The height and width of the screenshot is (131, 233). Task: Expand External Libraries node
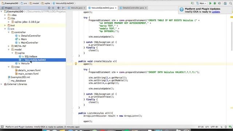[x=1, y=84]
